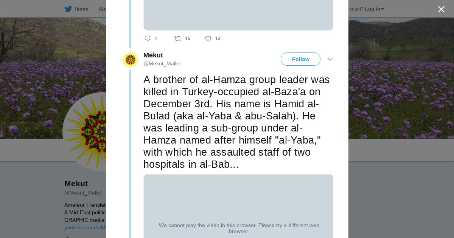Image resolution: width=454 pixels, height=238 pixels.
Task: Expand the chevron menu beside Follow
Action: click(330, 59)
